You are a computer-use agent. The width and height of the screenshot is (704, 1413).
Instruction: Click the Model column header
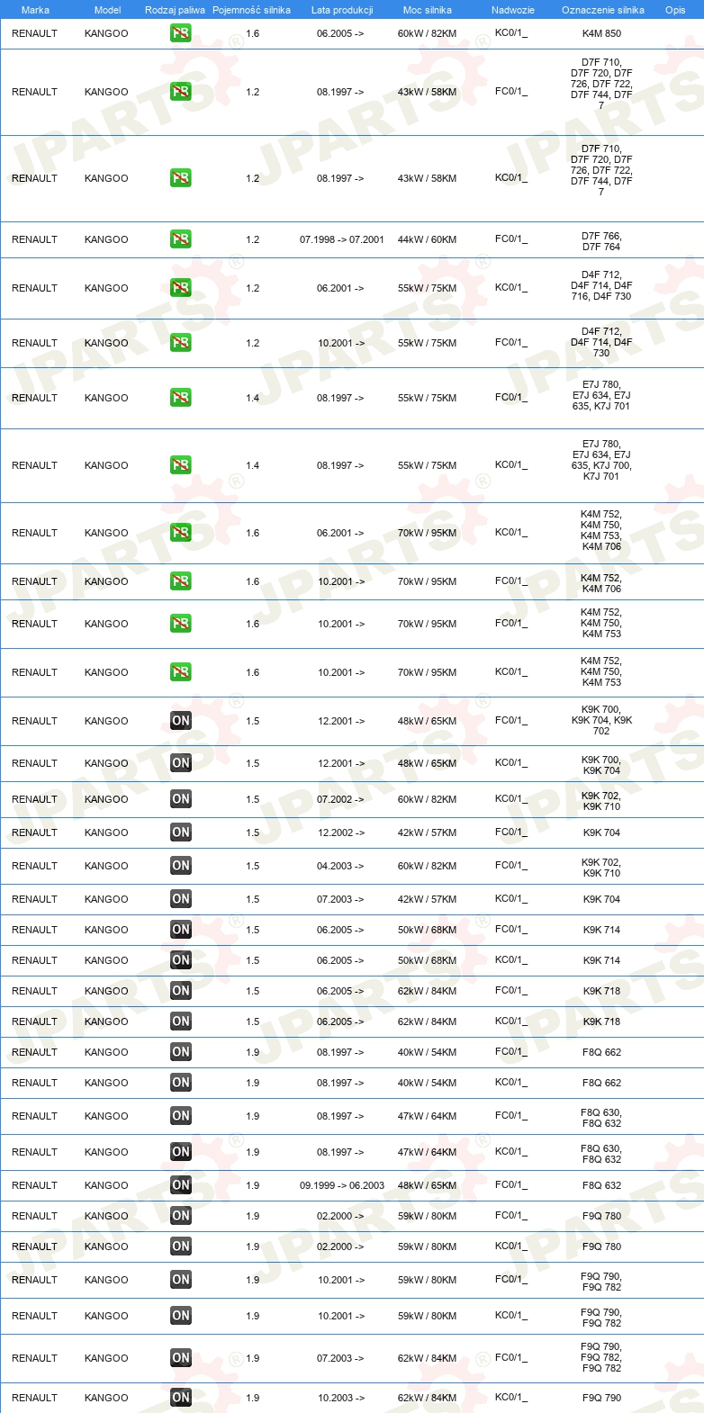pos(107,10)
